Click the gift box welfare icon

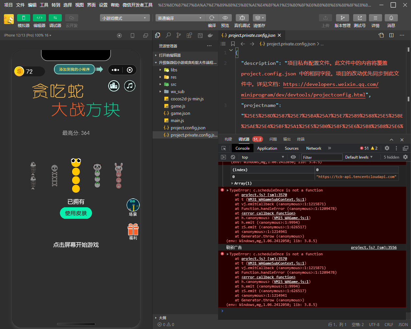(x=133, y=229)
